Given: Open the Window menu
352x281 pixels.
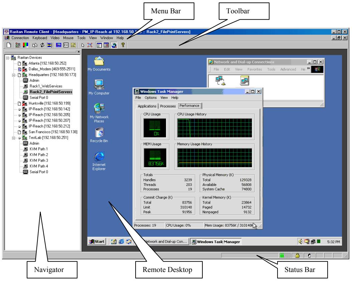Looking at the screenshot, I should (x=107, y=38).
